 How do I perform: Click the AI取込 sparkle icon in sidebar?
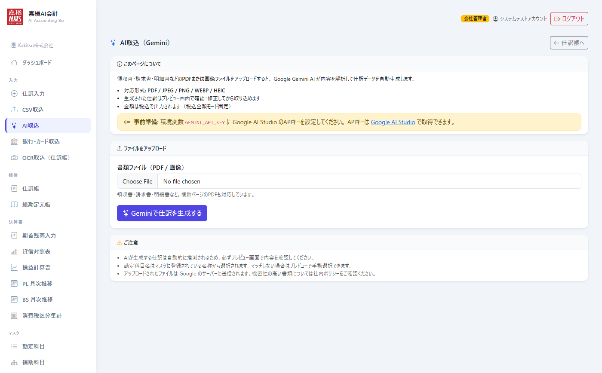[14, 125]
